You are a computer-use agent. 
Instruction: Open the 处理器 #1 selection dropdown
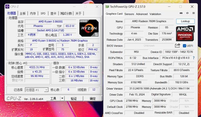(37, 90)
